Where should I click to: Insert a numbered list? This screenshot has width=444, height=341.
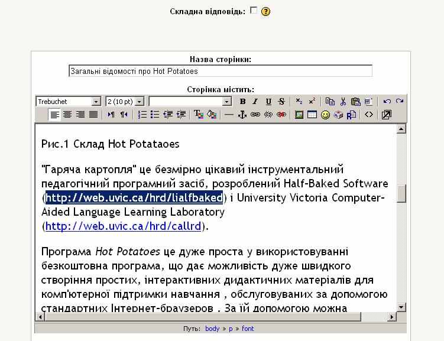[x=142, y=115]
